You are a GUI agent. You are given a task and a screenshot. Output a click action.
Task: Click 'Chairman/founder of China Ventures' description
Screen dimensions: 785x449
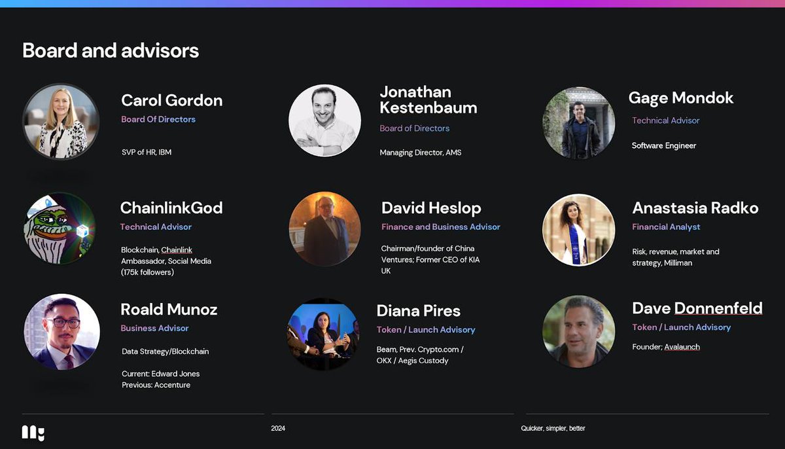[x=430, y=259]
